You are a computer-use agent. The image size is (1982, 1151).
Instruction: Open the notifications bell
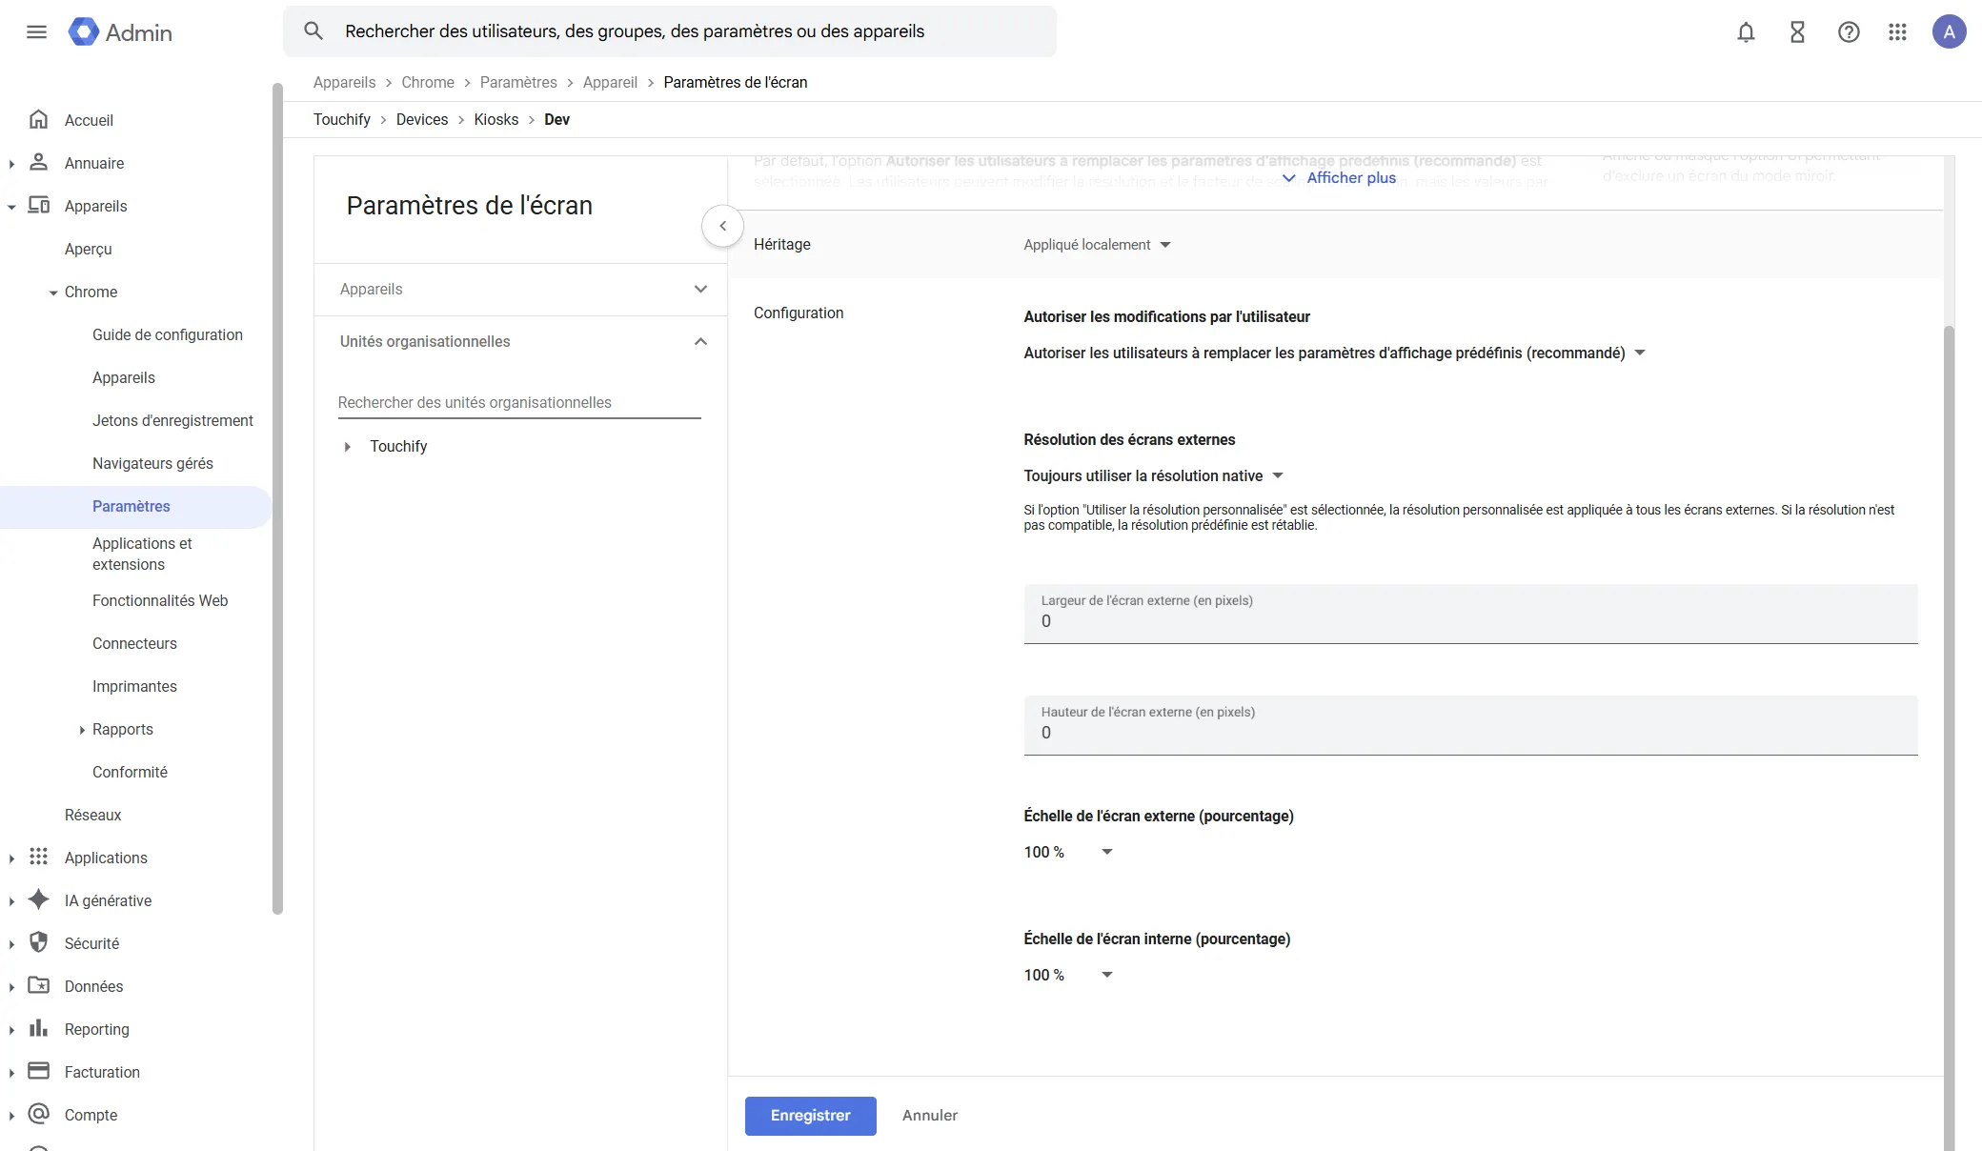coord(1745,31)
